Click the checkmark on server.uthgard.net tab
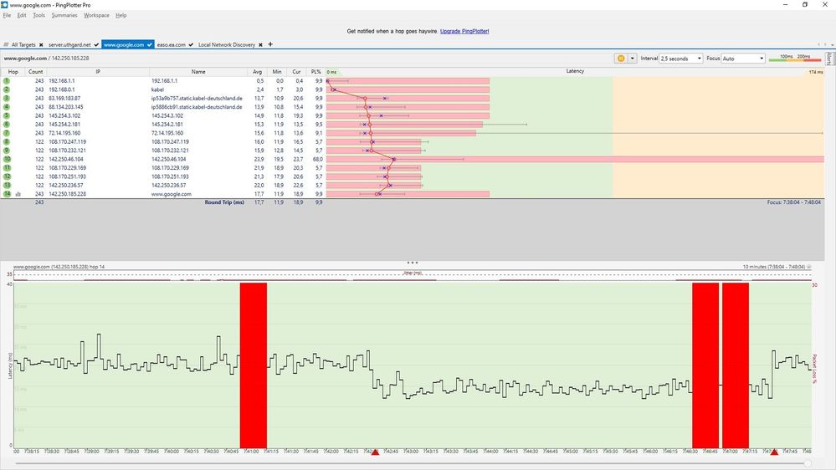The width and height of the screenshot is (836, 470). (96, 45)
